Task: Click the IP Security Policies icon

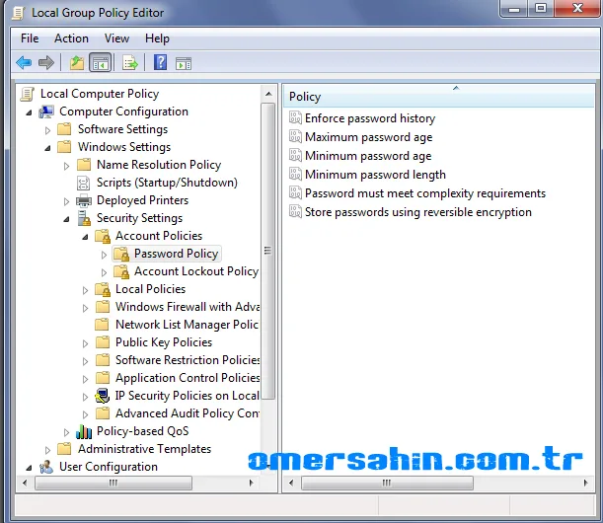Action: [103, 396]
